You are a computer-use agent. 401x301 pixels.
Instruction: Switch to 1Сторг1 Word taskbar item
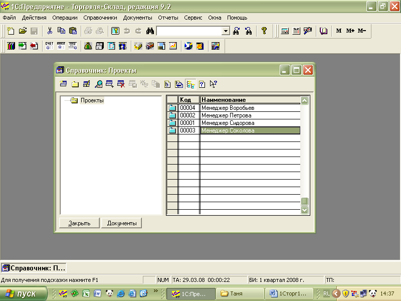pos(289,293)
